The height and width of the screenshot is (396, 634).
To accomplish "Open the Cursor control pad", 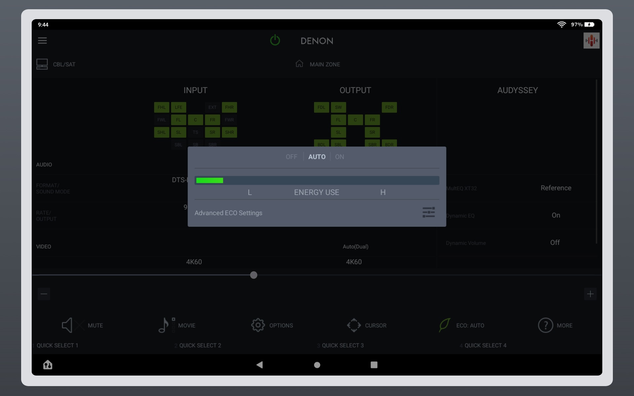I will coord(367,325).
